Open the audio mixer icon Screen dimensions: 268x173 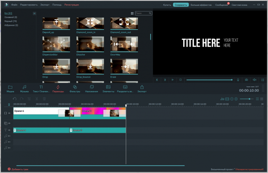click(222, 99)
